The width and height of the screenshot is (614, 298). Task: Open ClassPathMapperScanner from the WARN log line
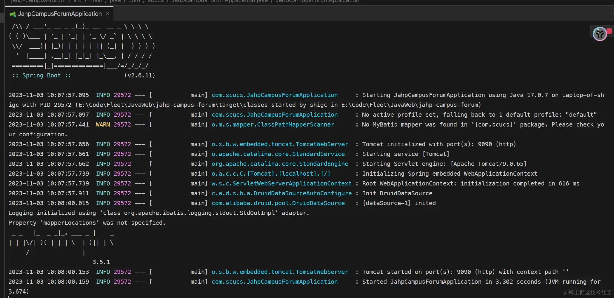pyautogui.click(x=273, y=124)
